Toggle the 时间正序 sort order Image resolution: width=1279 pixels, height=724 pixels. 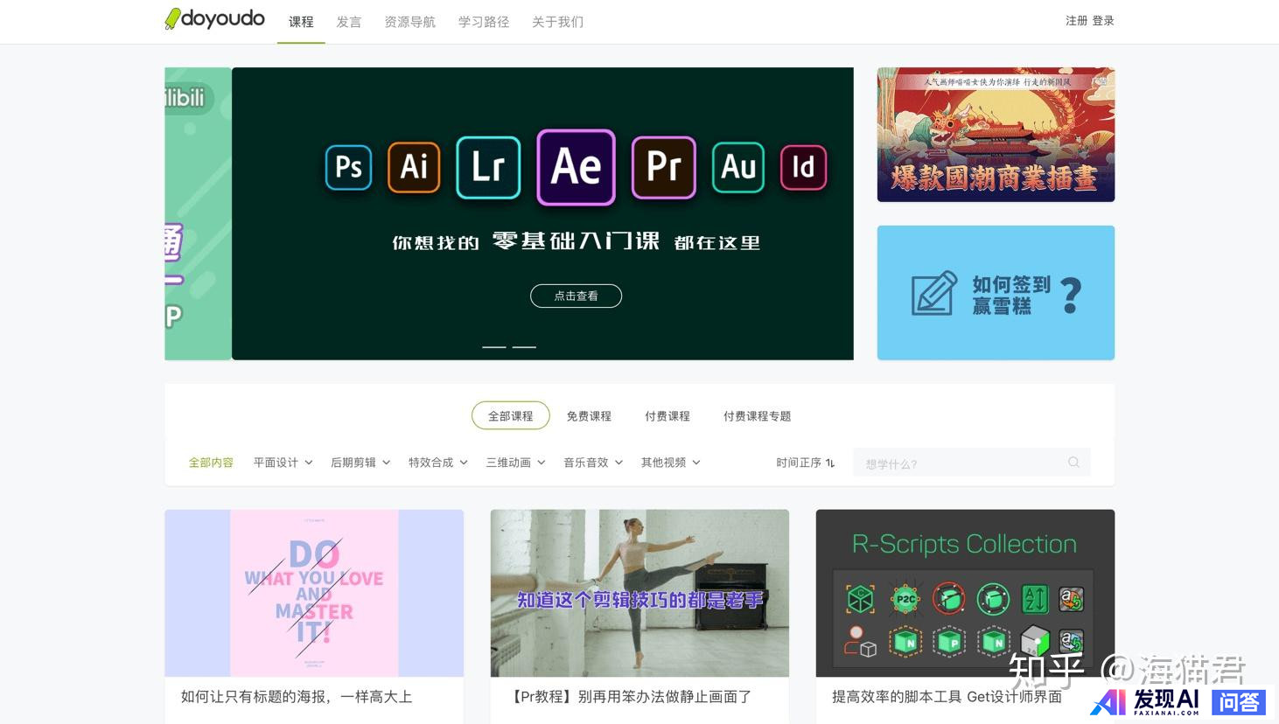805,463
